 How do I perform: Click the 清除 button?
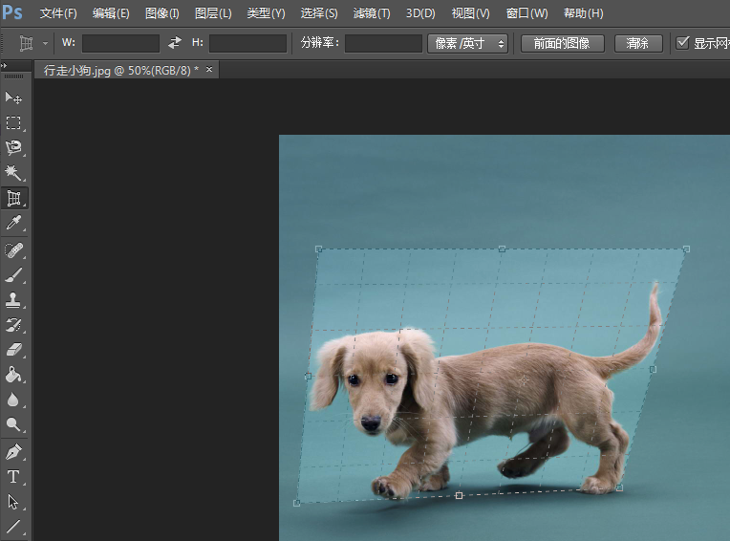click(637, 43)
